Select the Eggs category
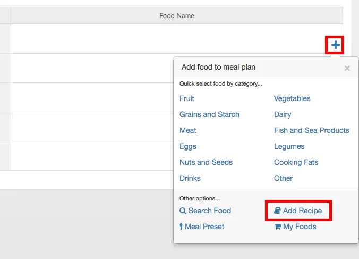The height and width of the screenshot is (259, 359). 188,146
